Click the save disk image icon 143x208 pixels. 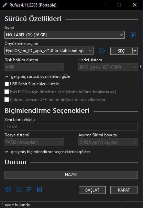pos(133,35)
